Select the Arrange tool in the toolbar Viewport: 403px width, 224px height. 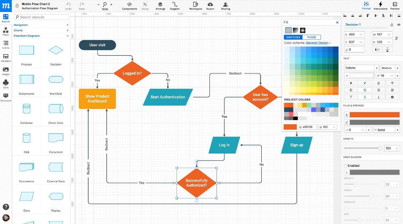160,5
